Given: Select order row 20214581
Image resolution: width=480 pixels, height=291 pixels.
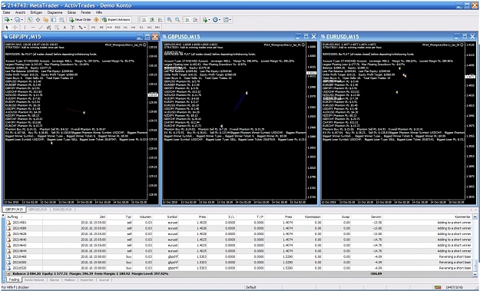Looking at the screenshot, I should pos(239,223).
